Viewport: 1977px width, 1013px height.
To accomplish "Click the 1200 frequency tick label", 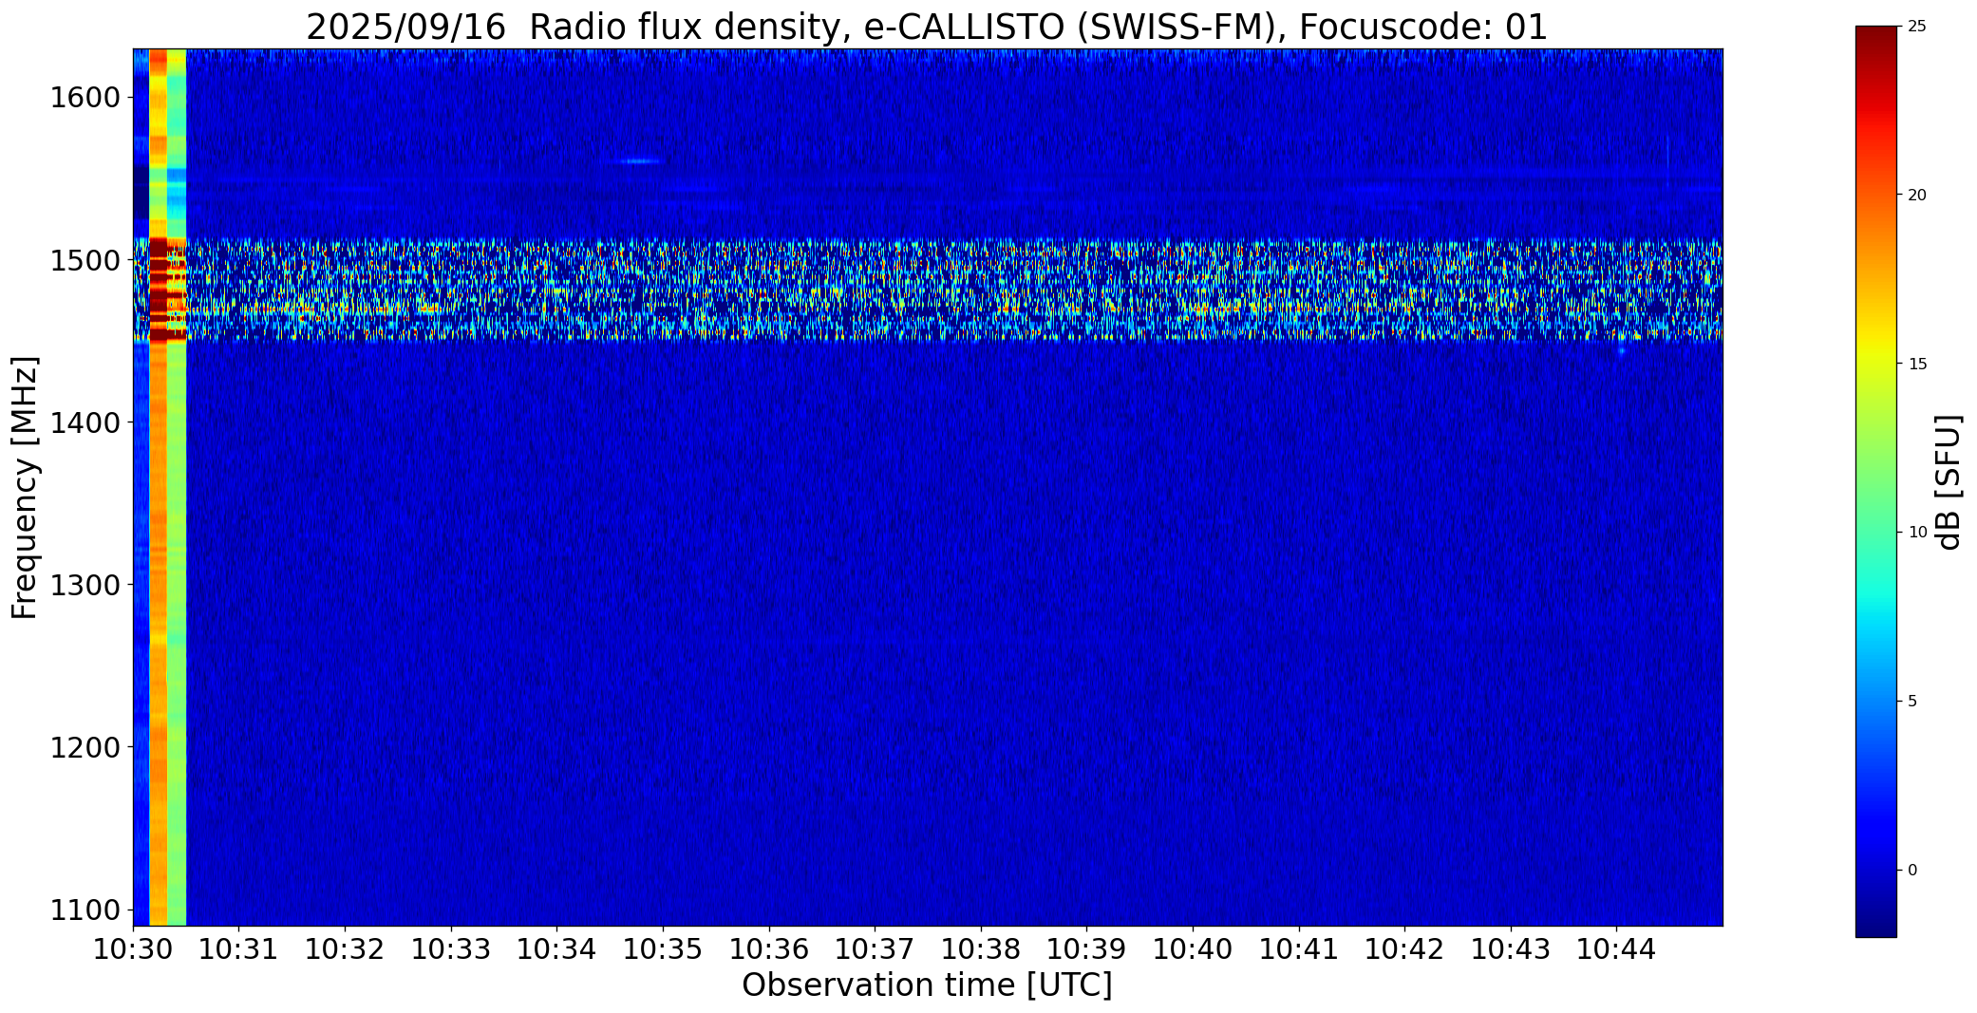I will (x=85, y=747).
